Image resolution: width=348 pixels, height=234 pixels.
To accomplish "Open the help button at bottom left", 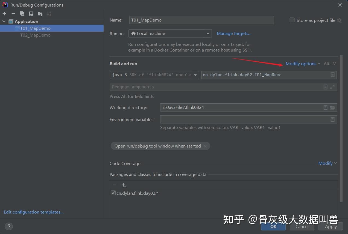I will click(x=9, y=226).
